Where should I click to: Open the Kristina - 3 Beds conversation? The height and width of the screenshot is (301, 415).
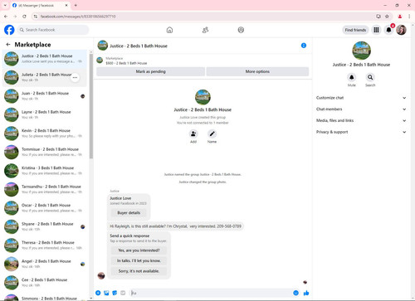45,171
